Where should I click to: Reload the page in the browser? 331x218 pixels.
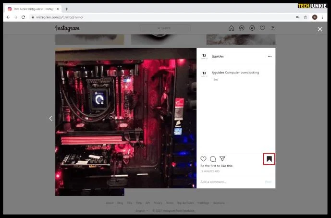click(x=23, y=17)
